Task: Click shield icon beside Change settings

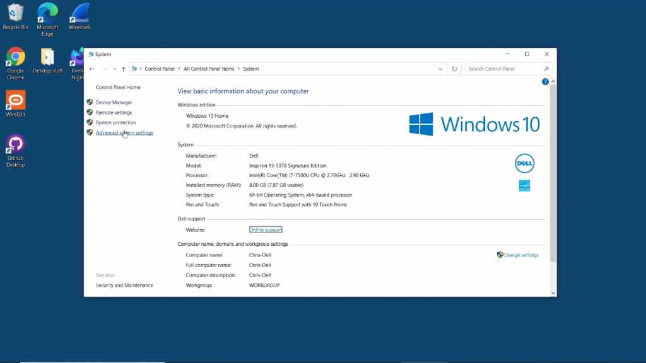Action: pyautogui.click(x=500, y=255)
